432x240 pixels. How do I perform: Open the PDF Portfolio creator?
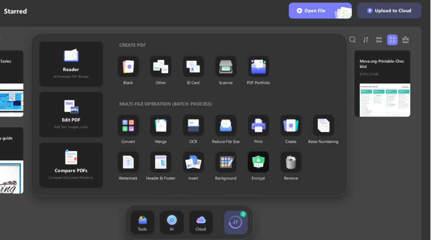click(x=258, y=67)
